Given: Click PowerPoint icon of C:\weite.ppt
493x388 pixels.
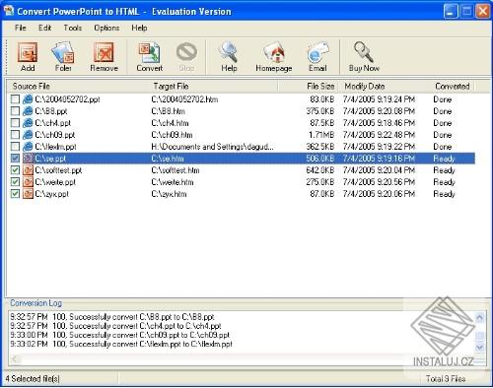Looking at the screenshot, I should [x=28, y=182].
